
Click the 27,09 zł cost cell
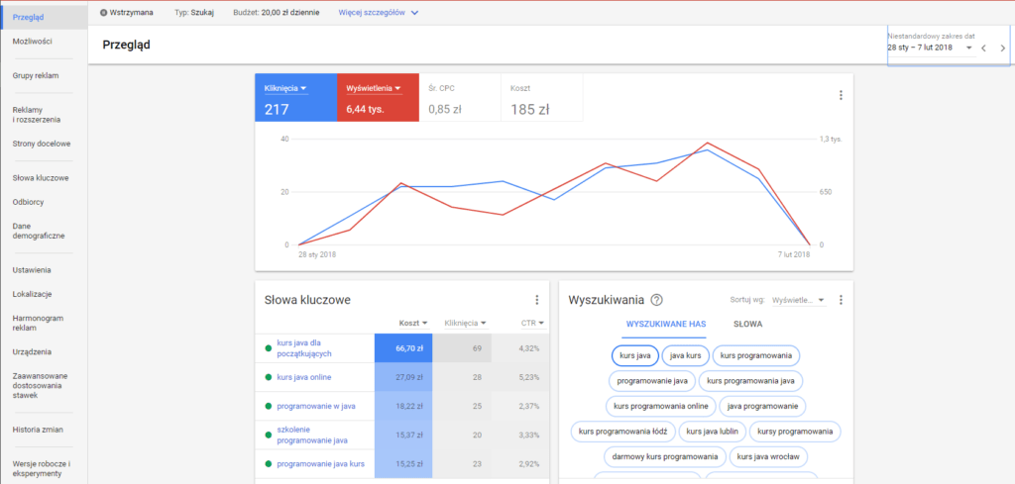(x=403, y=377)
